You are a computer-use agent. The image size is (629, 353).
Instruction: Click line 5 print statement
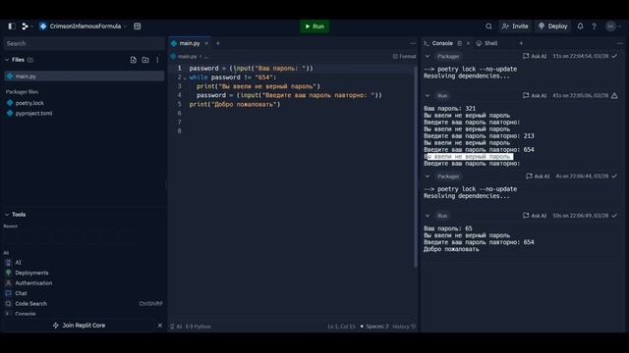click(x=235, y=105)
